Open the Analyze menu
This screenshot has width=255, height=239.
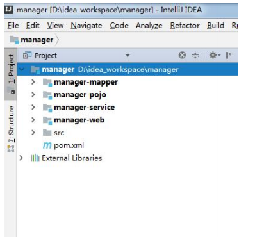coord(149,26)
